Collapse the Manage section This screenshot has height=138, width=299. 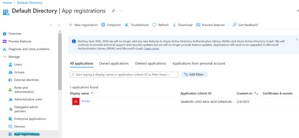click(x=5, y=57)
